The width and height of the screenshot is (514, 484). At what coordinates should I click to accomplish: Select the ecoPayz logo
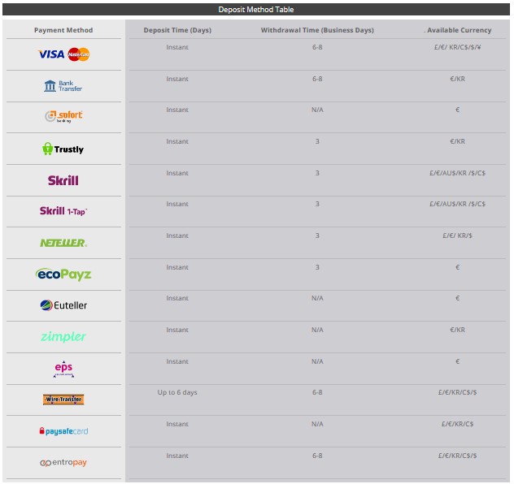pos(63,274)
